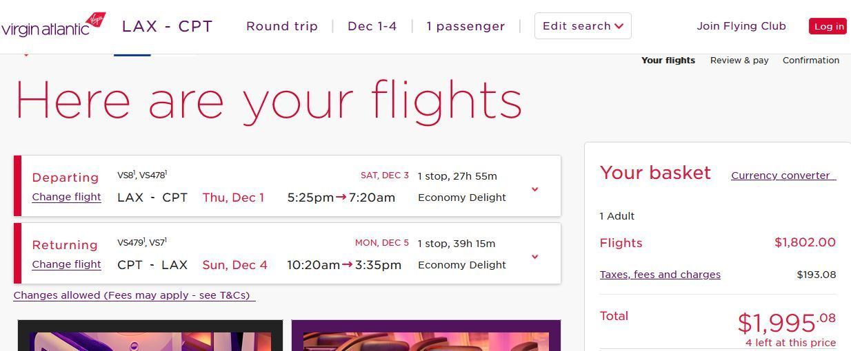Click the LAX - CPT route header
The image size is (851, 351).
click(168, 26)
